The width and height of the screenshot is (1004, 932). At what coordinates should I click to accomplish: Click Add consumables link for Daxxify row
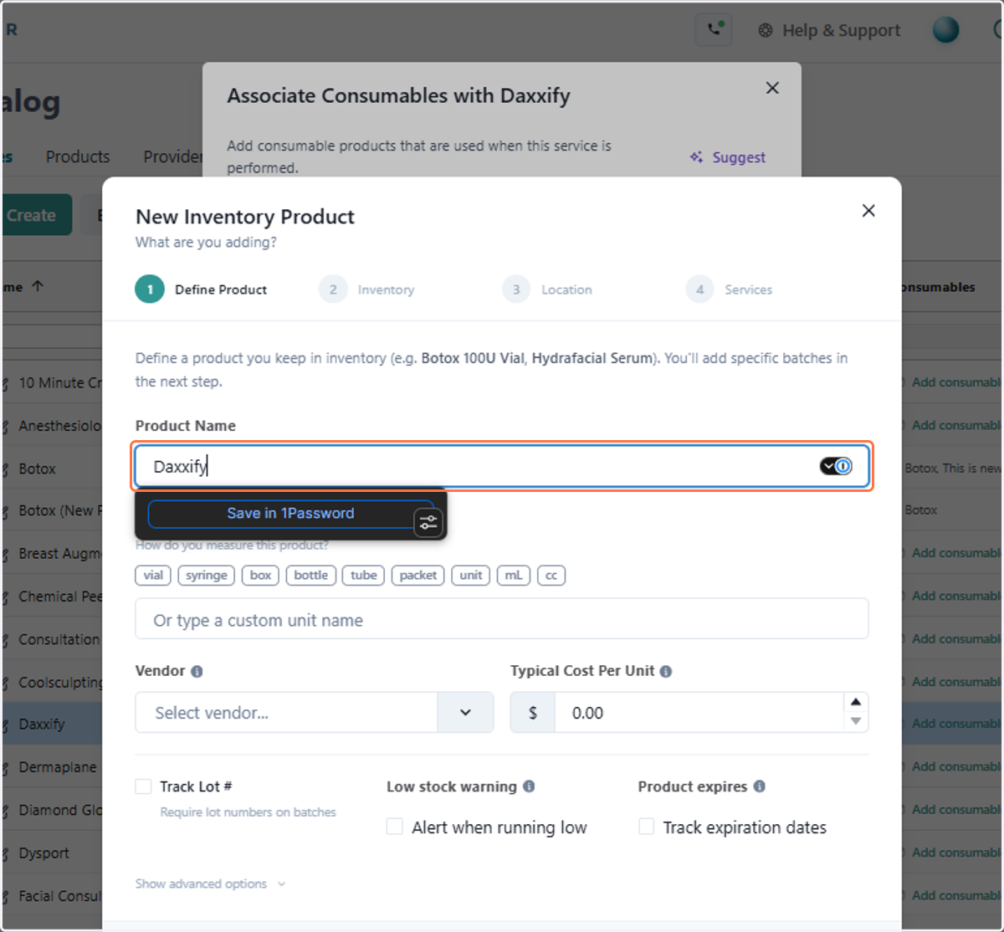click(x=956, y=724)
